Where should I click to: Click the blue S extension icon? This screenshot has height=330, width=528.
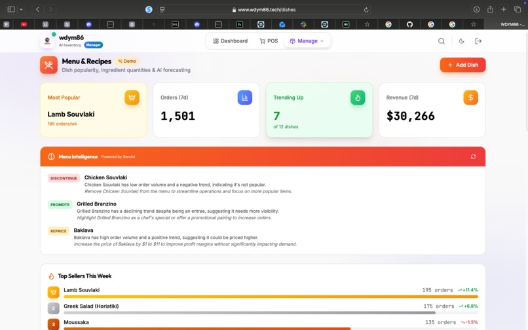(x=149, y=9)
